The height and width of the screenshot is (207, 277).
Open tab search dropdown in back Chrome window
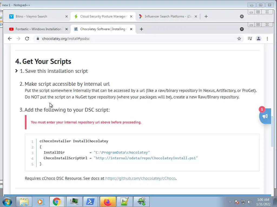pyautogui.click(x=242, y=16)
